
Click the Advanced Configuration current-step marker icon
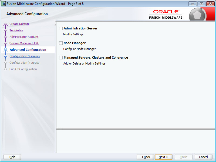coord(5,50)
